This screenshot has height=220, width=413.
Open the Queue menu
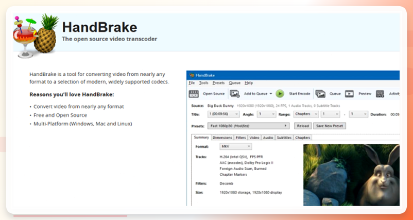[x=234, y=83]
